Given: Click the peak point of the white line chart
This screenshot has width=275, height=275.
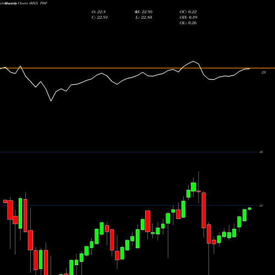Looking at the screenshot, I should click(193, 61).
